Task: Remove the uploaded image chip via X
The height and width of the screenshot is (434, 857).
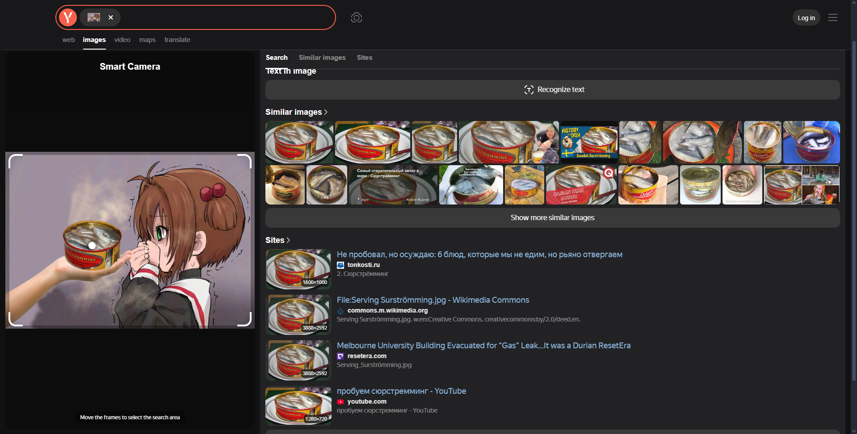Action: click(x=111, y=17)
